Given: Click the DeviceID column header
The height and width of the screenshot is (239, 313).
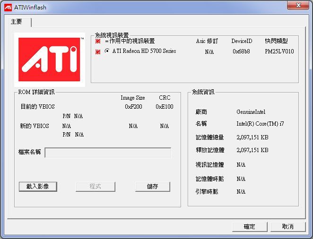Looking at the screenshot, I should point(242,41).
